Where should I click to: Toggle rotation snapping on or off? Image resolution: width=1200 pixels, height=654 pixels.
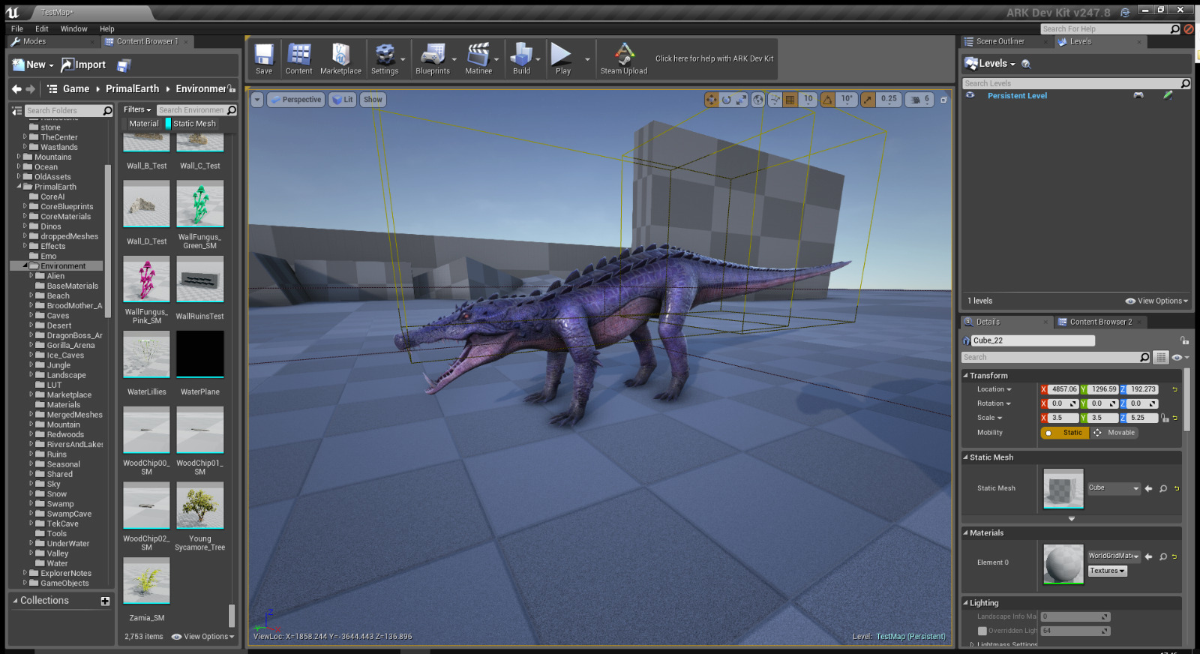[827, 99]
